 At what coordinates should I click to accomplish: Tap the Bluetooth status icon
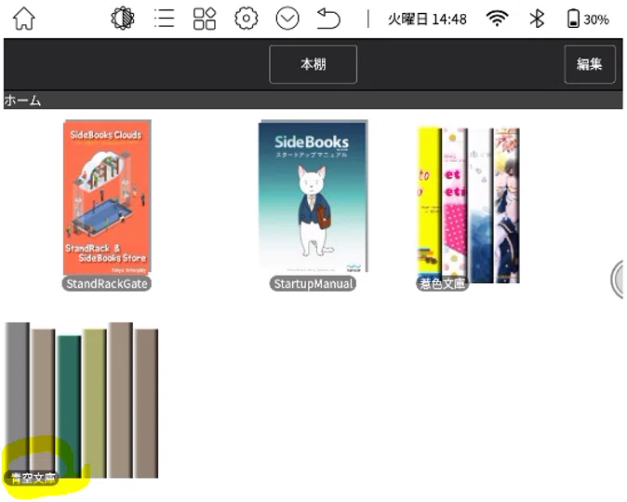point(537,19)
